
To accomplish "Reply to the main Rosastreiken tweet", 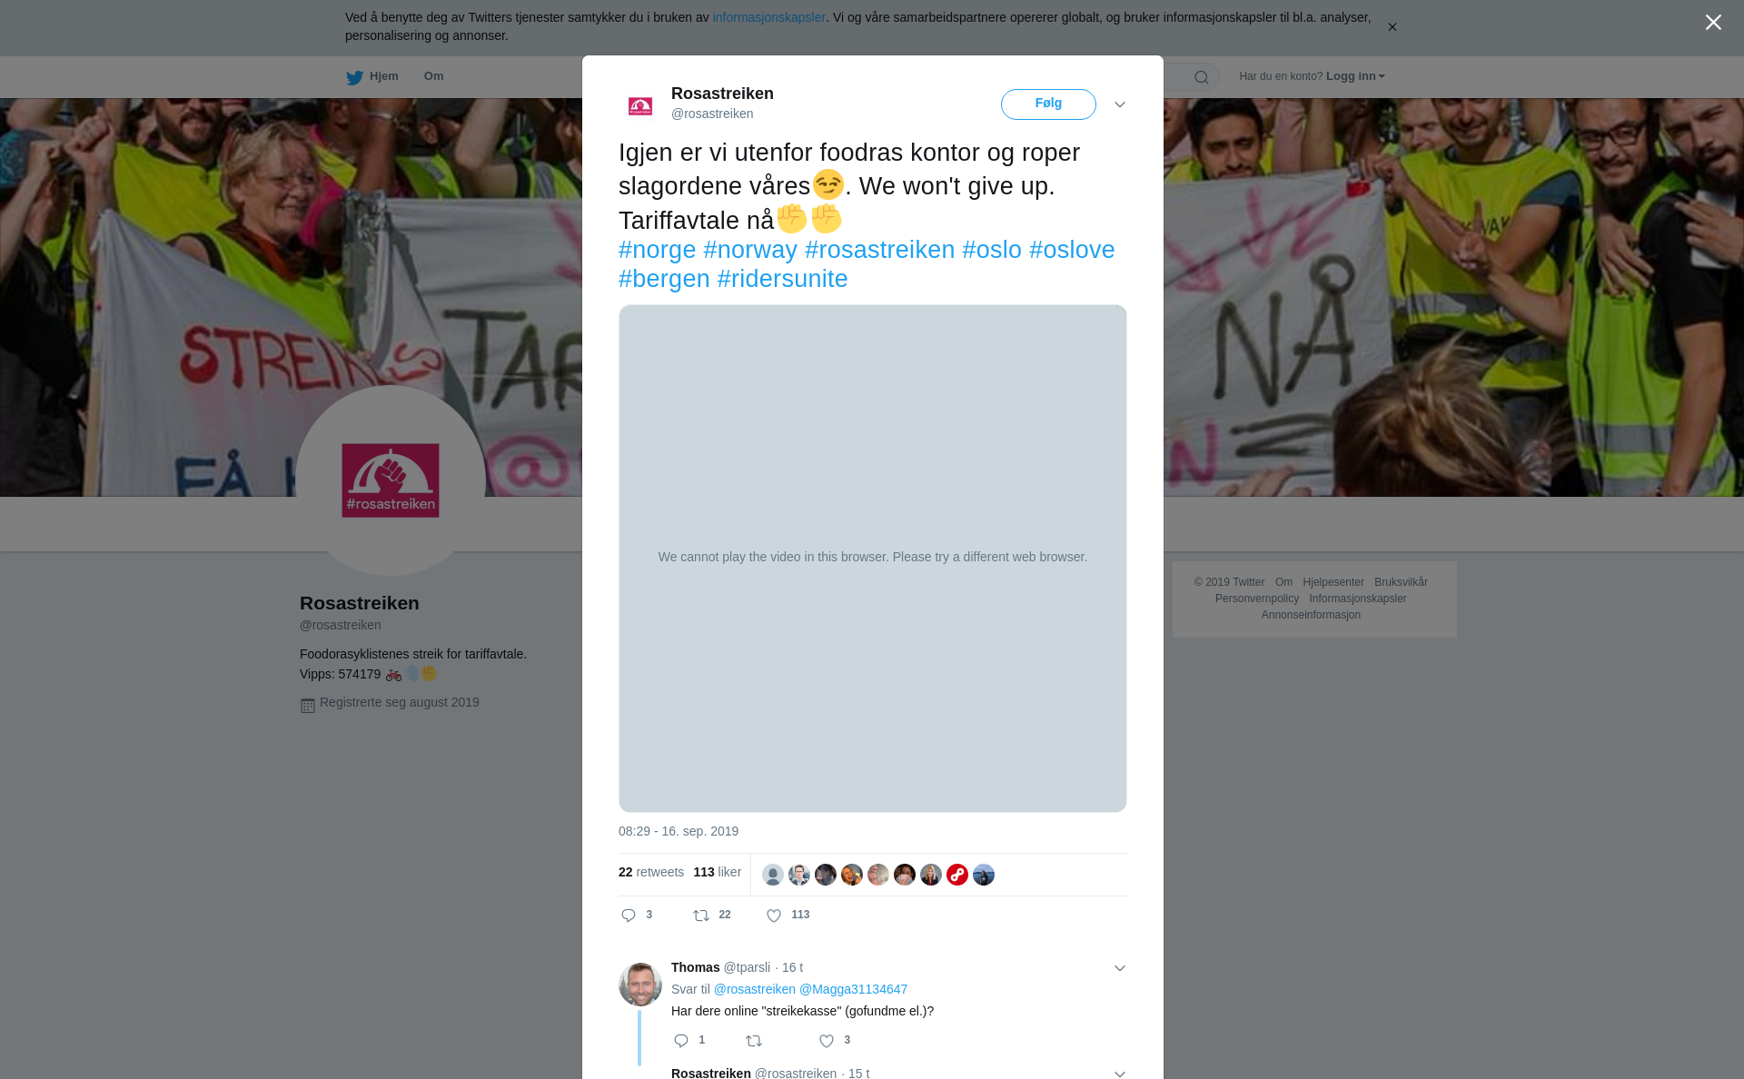I will [629, 916].
